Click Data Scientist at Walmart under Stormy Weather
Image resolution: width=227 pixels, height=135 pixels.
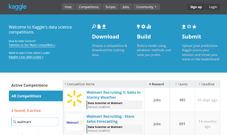click(x=105, y=103)
